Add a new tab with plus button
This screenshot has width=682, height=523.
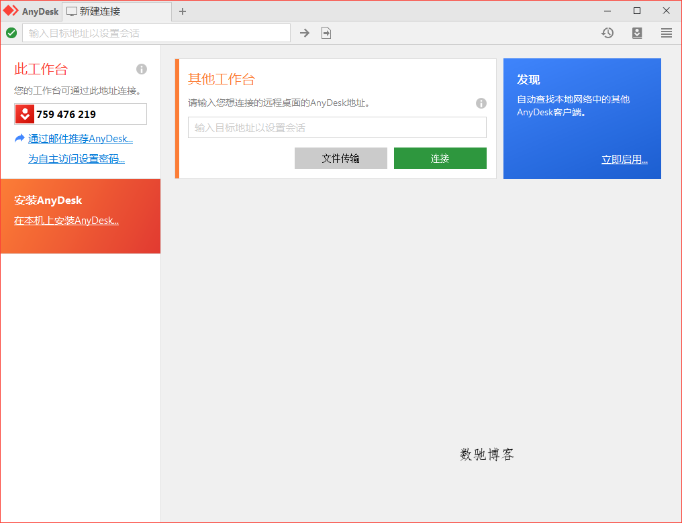coord(183,11)
